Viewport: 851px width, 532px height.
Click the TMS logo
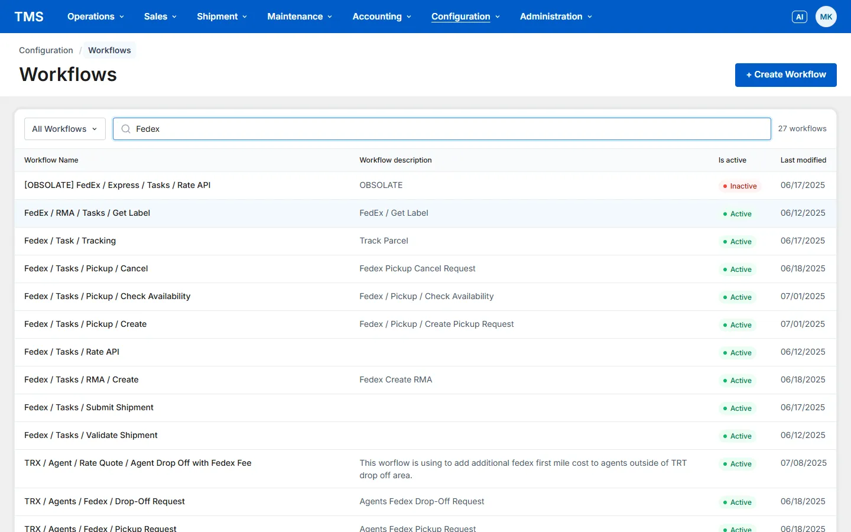point(29,17)
